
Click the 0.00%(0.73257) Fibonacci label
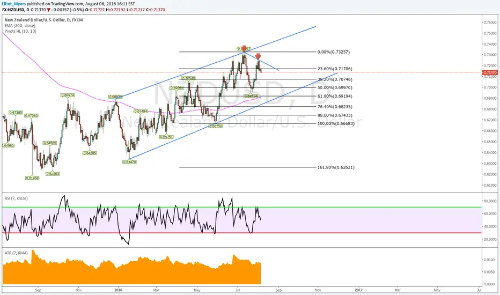[333, 52]
